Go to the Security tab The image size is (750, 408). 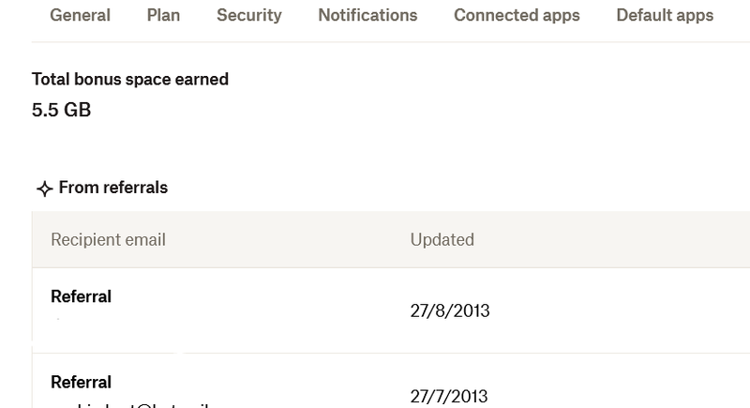248,15
